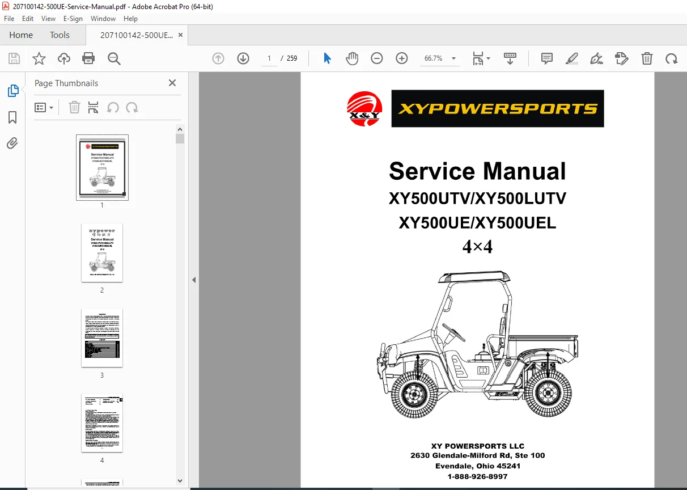Print the document

[88, 58]
